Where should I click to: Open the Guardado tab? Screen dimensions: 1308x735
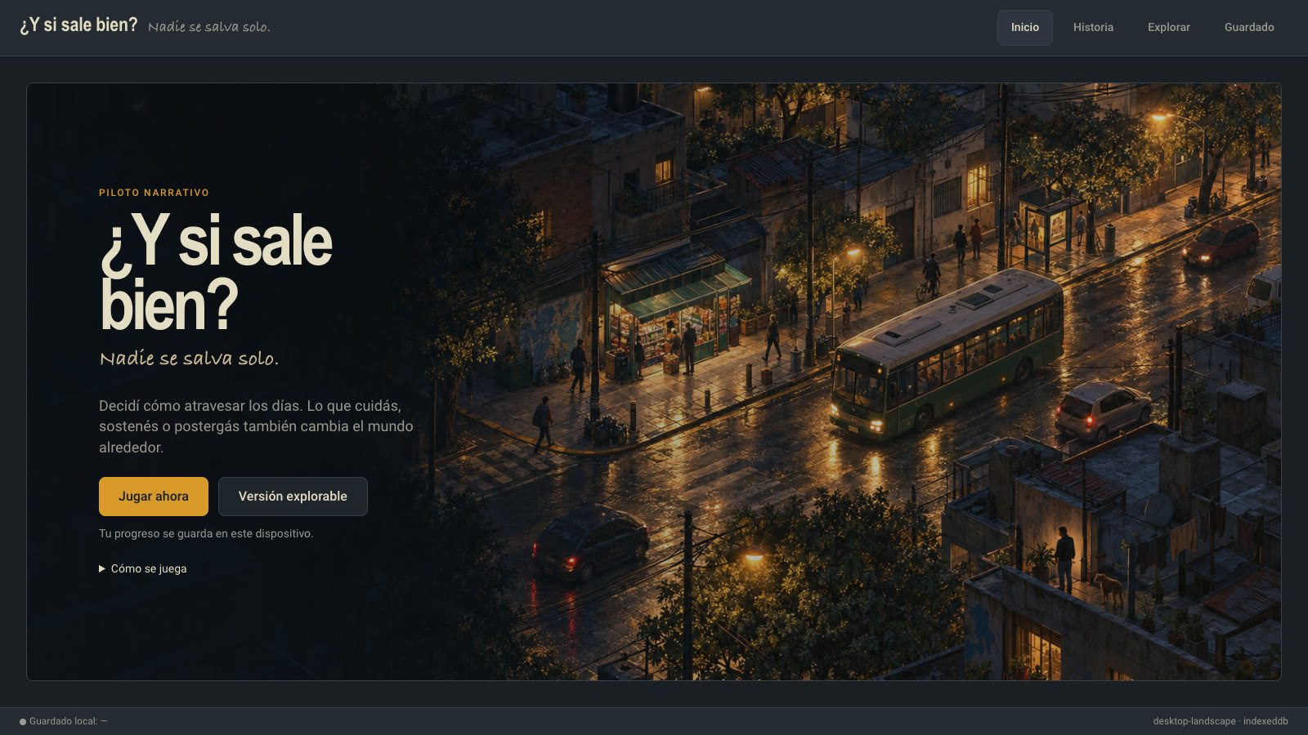point(1249,28)
